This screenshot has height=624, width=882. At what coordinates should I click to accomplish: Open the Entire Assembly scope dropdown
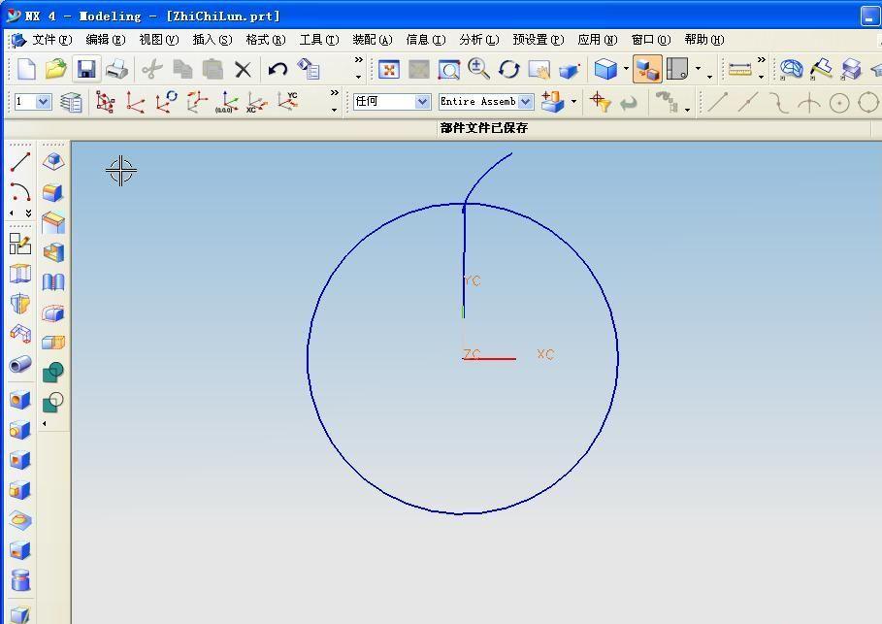tap(525, 102)
